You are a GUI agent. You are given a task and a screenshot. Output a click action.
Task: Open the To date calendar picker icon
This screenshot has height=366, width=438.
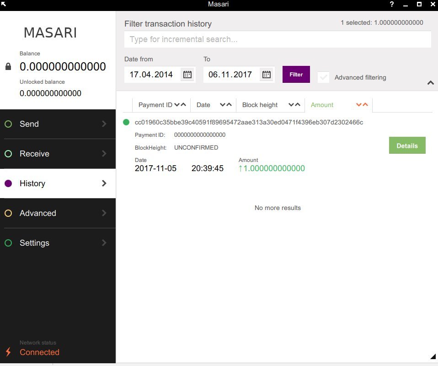coord(267,75)
